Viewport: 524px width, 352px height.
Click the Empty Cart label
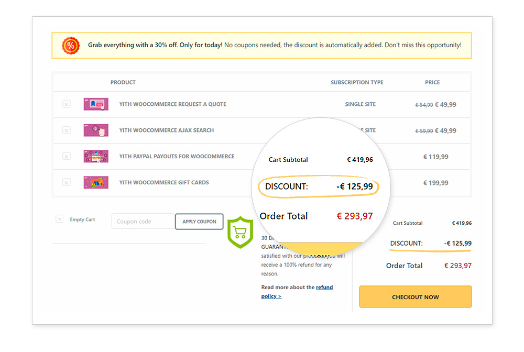pos(82,219)
